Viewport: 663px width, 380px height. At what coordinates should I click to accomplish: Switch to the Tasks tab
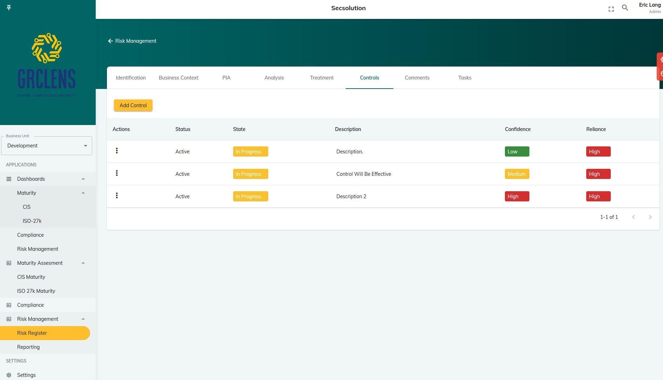[x=465, y=78]
